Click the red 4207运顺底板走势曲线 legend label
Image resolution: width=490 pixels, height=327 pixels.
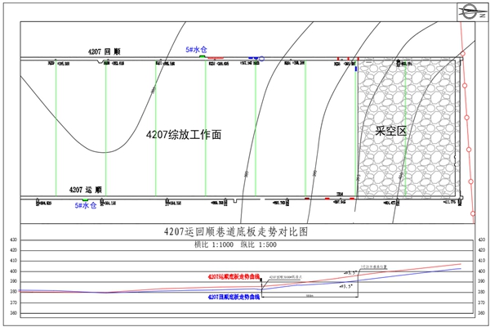click(x=234, y=278)
